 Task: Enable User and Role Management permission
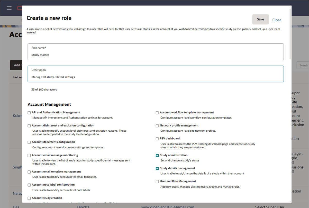[157, 182]
